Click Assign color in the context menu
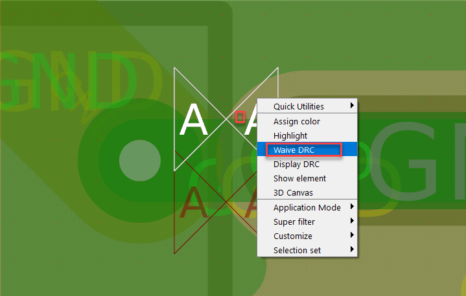 click(x=296, y=121)
